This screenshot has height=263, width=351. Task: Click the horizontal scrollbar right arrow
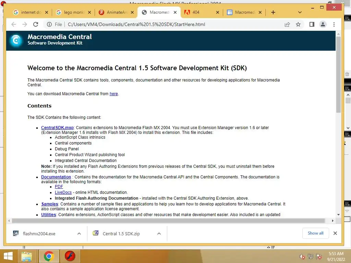click(x=333, y=221)
